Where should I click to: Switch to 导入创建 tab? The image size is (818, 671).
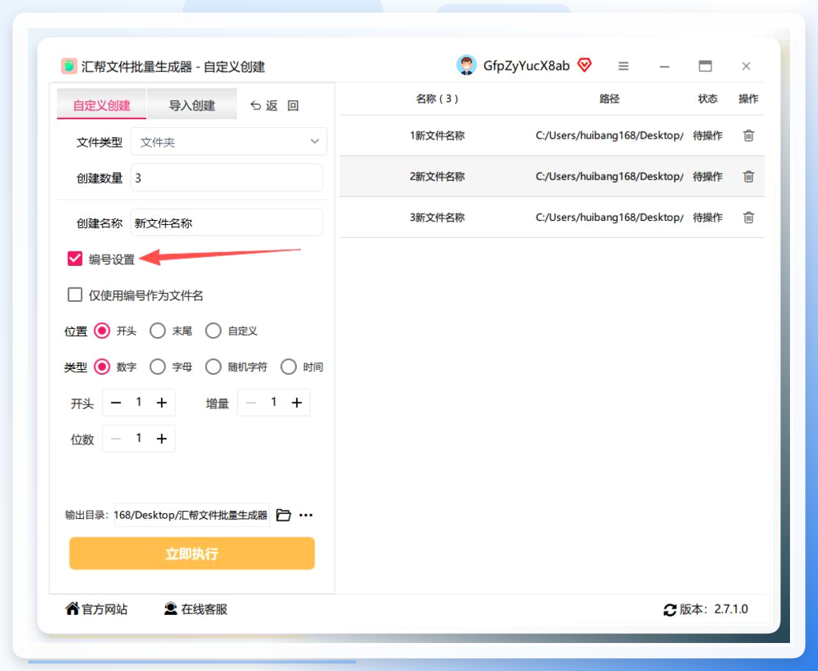(x=192, y=104)
